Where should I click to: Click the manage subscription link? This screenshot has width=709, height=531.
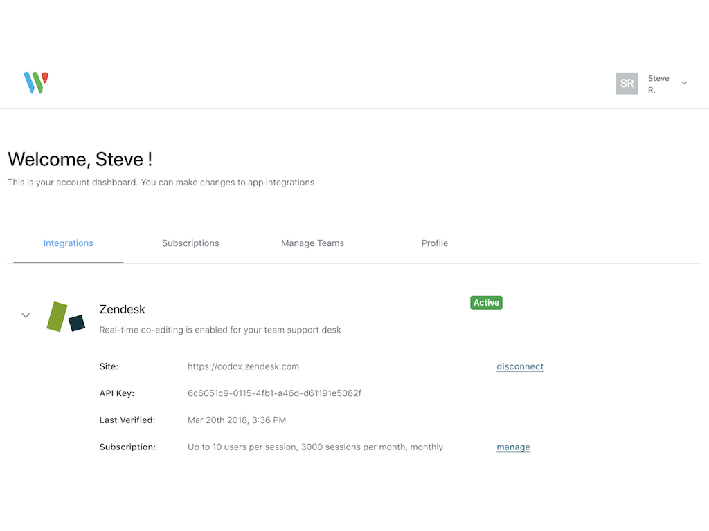pyautogui.click(x=513, y=447)
